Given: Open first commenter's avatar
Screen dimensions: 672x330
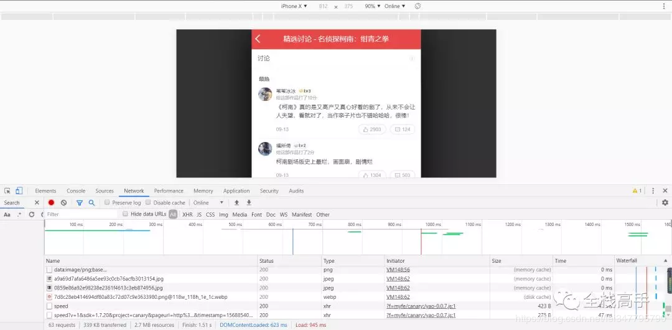Looking at the screenshot, I should click(265, 95).
